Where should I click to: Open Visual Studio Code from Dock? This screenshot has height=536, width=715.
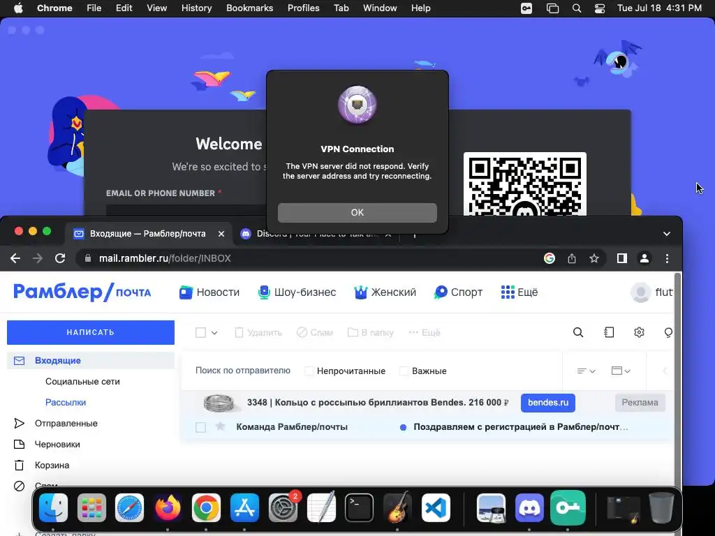point(436,507)
